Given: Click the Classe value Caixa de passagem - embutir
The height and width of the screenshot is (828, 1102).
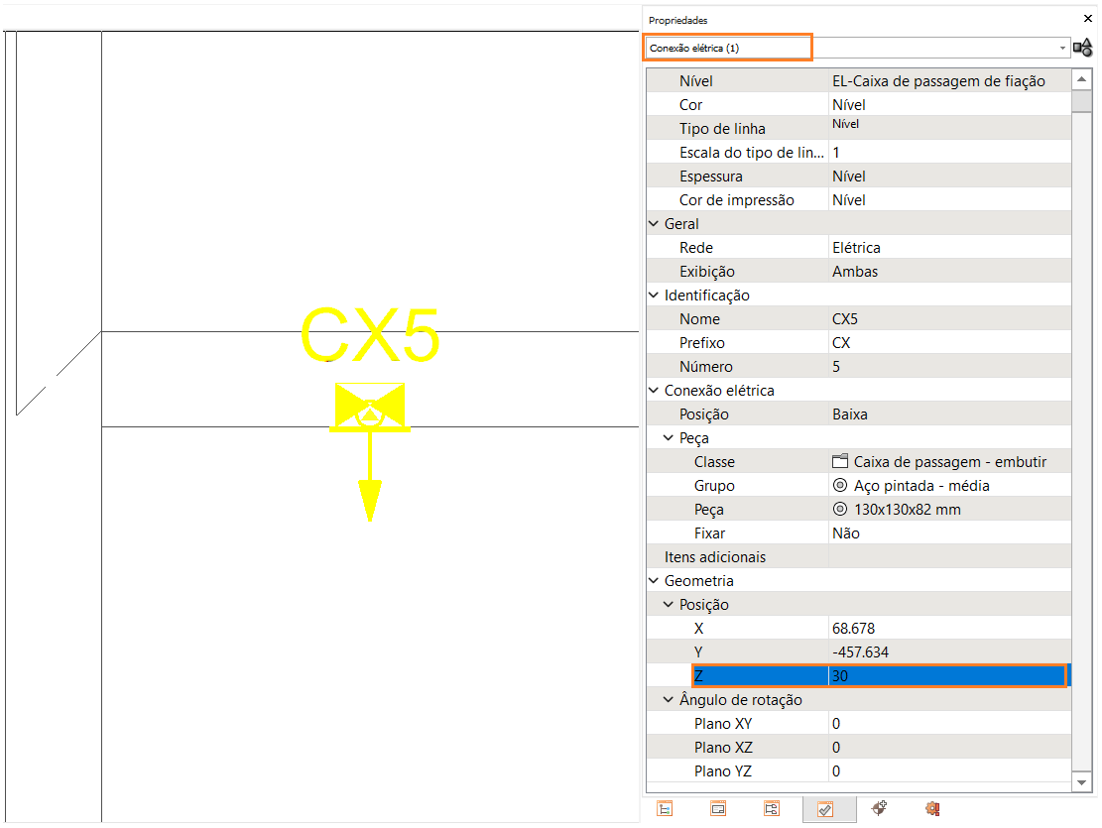Looking at the screenshot, I should point(949,462).
